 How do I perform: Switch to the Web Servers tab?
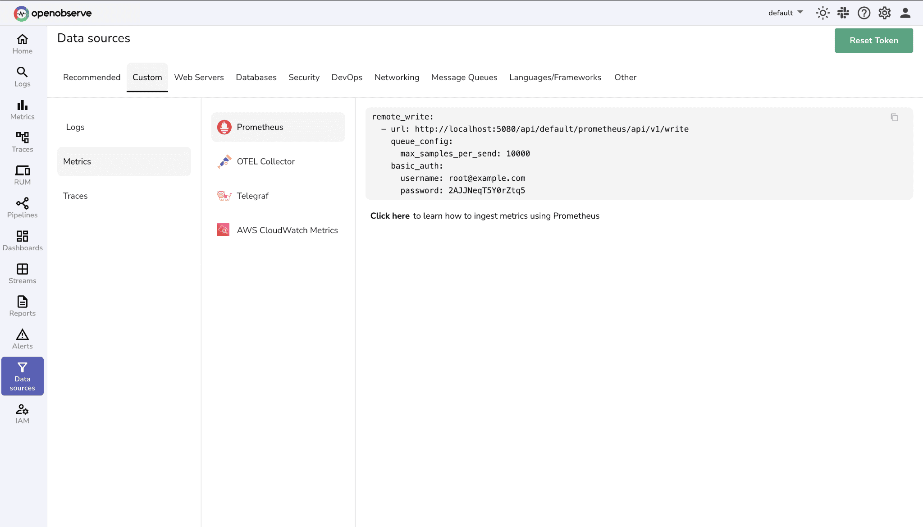pyautogui.click(x=199, y=78)
